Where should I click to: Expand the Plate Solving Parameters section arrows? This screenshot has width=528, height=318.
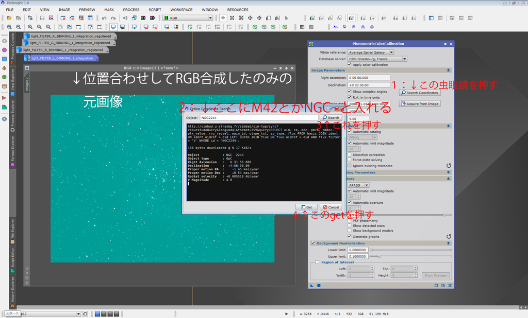coord(448,172)
